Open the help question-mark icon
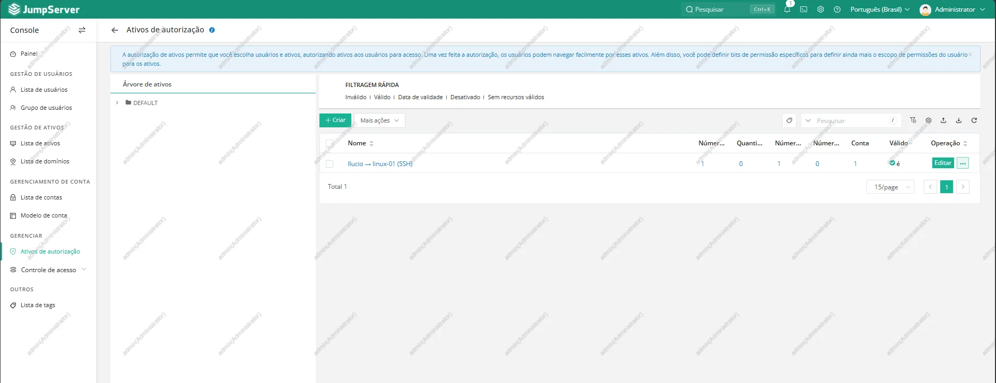The image size is (996, 383). point(837,10)
